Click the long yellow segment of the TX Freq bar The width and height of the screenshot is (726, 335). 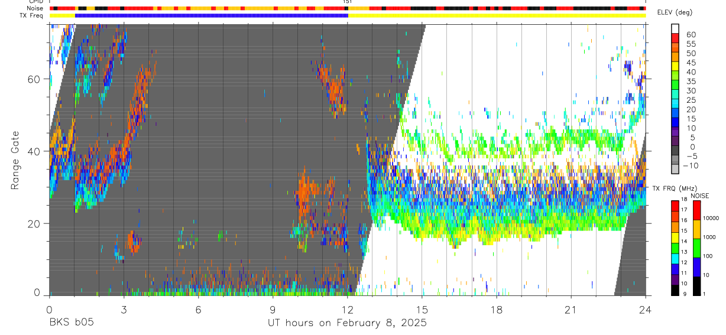pos(497,15)
